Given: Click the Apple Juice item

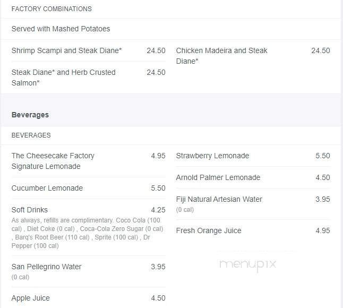Looking at the screenshot, I should point(30,298).
